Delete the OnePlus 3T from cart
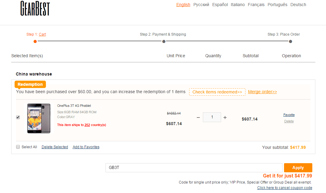The width and height of the screenshot is (326, 193). coord(289,121)
